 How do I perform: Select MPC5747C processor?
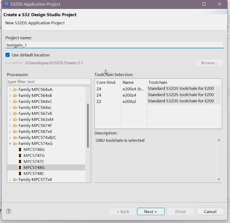pos(34,161)
